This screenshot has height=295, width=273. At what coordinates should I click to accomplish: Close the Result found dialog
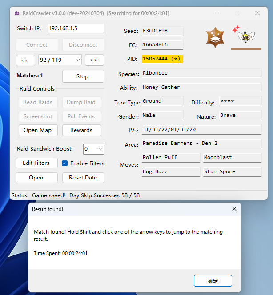(234, 209)
